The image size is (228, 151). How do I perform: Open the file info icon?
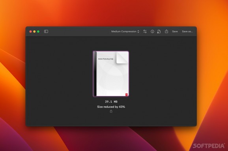pos(152,31)
